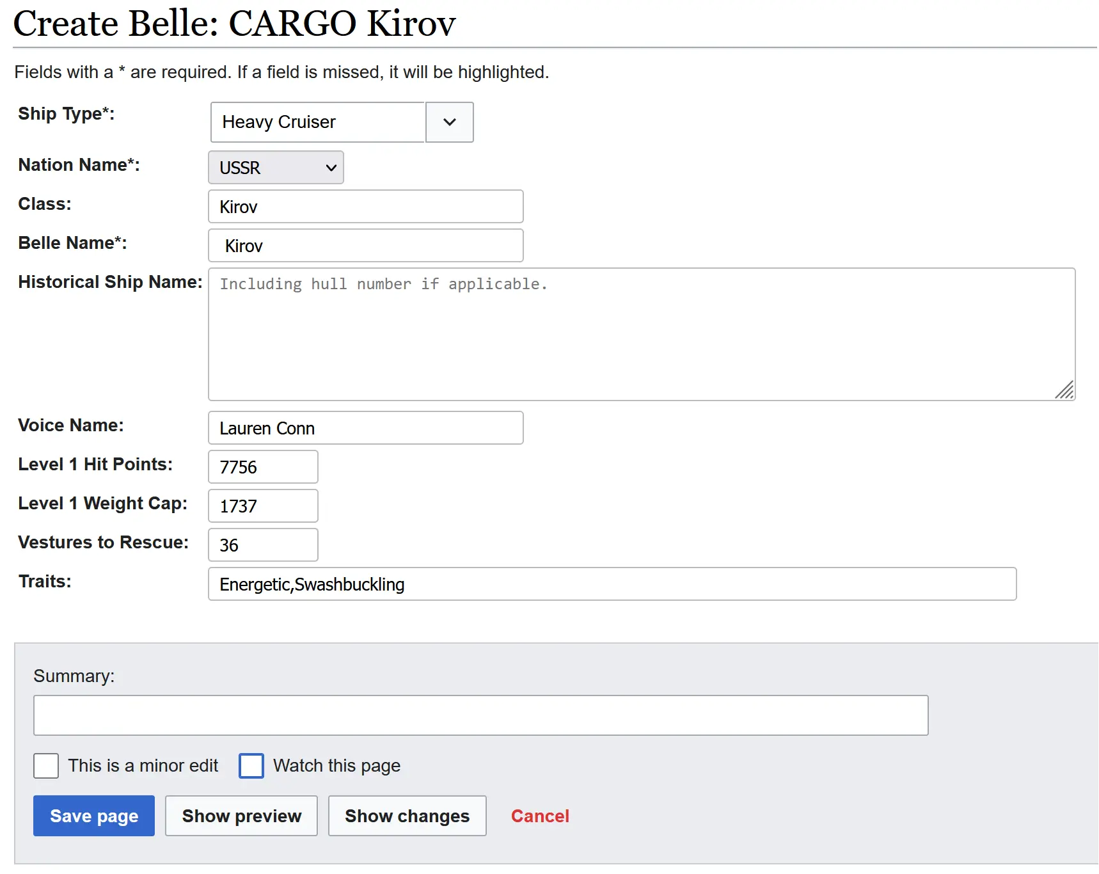Click the 'This is a minor edit' label
Viewport: 1099px width, 874px height.
(143, 766)
